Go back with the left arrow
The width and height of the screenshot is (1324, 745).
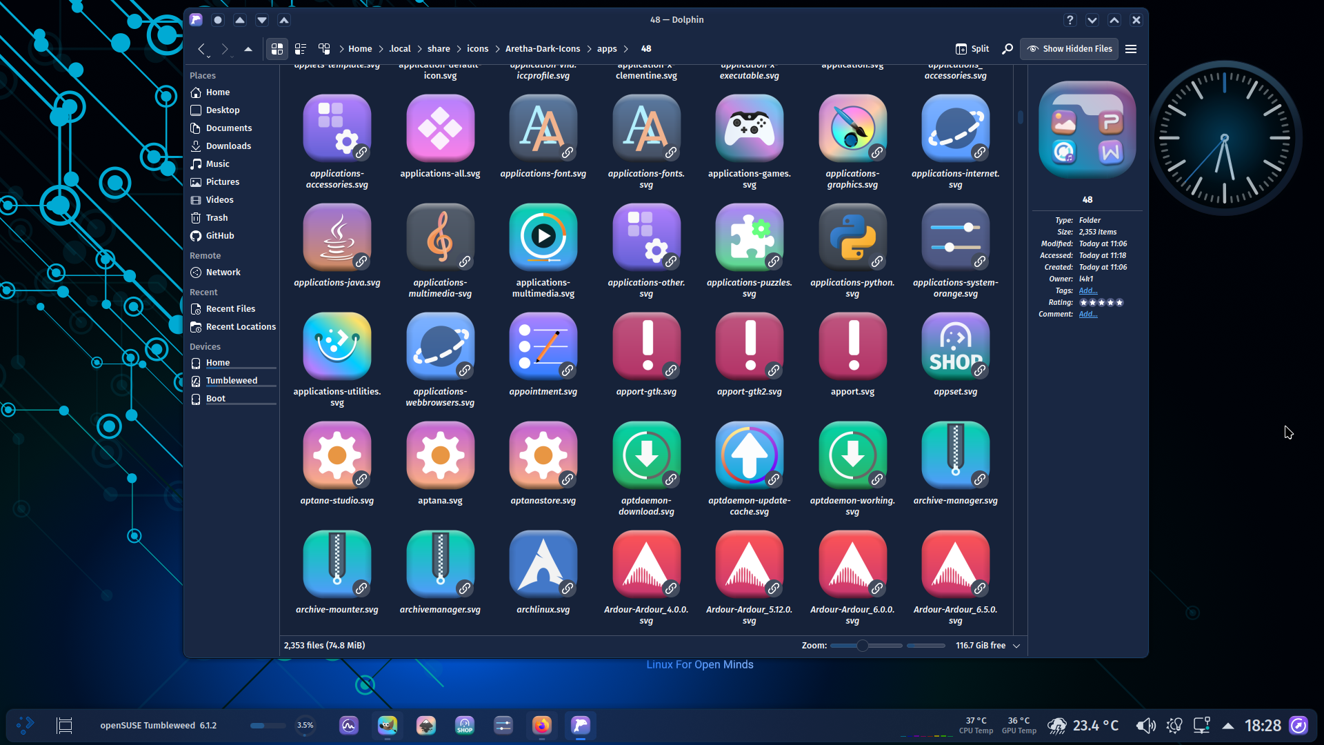(x=201, y=49)
